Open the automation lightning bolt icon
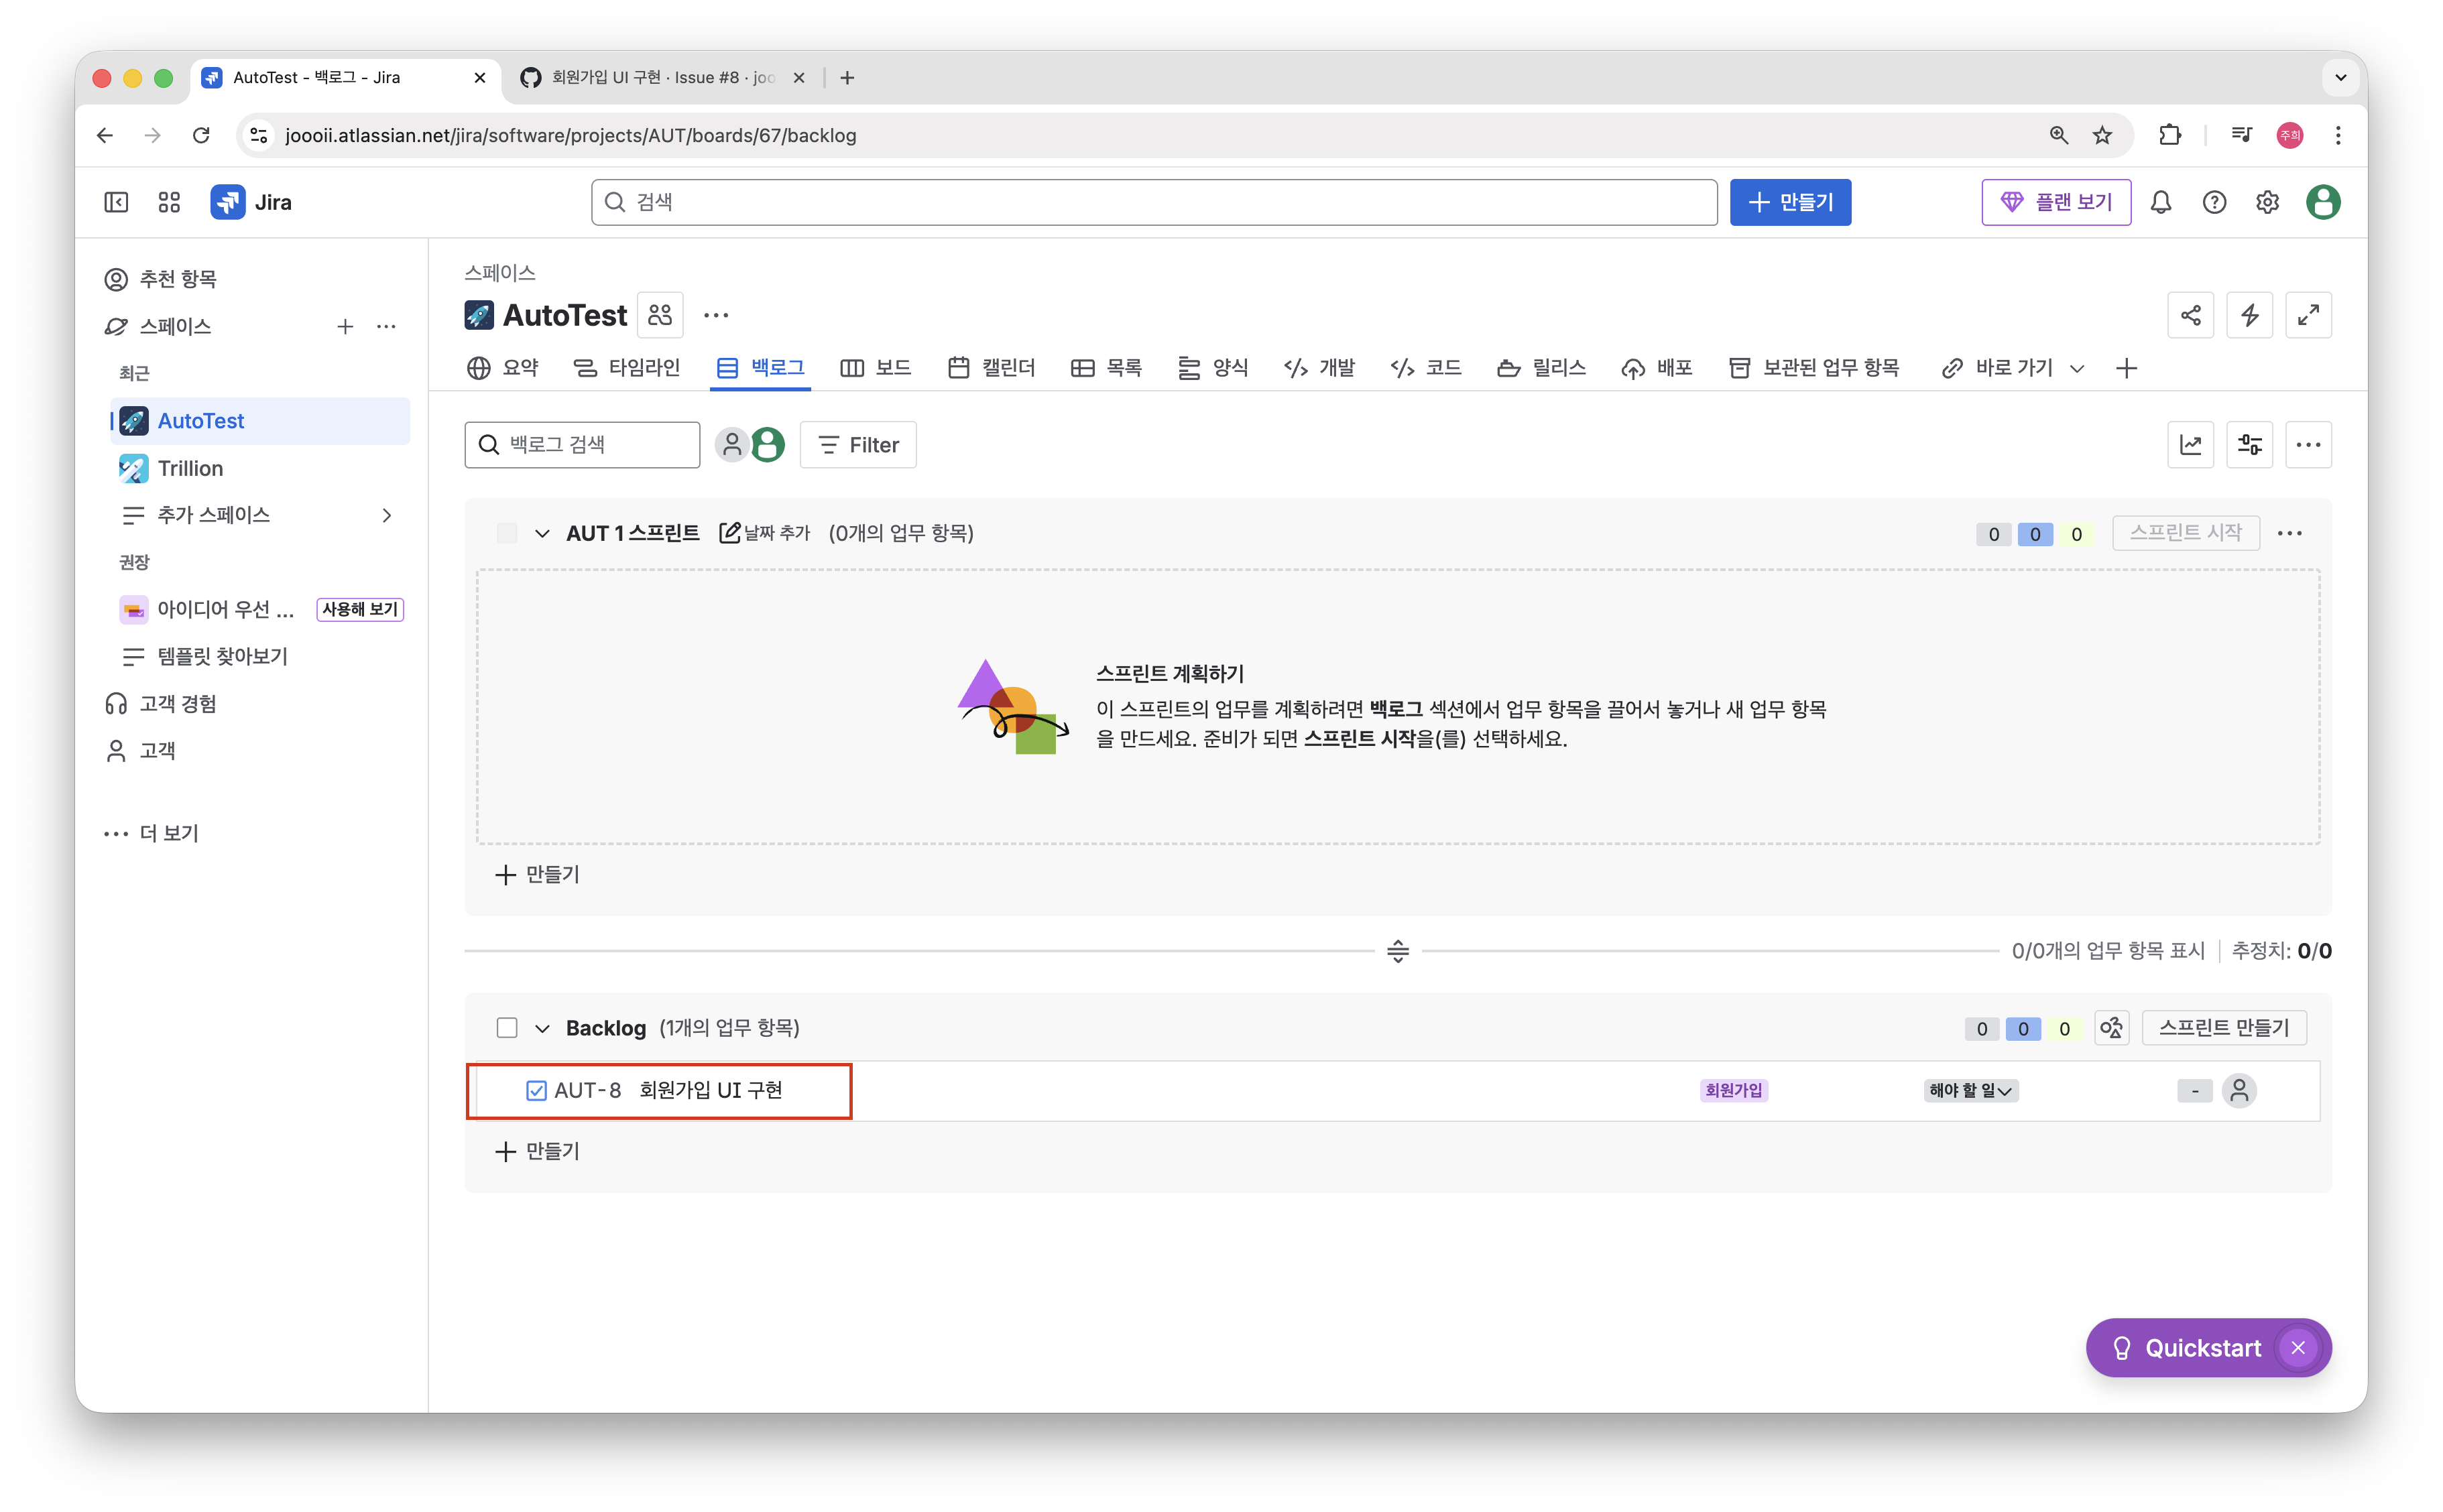 [2249, 316]
